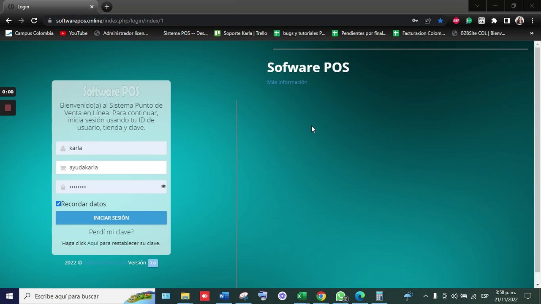The image size is (541, 304).
Task: Click the browser forward arrow
Action: coord(21,20)
